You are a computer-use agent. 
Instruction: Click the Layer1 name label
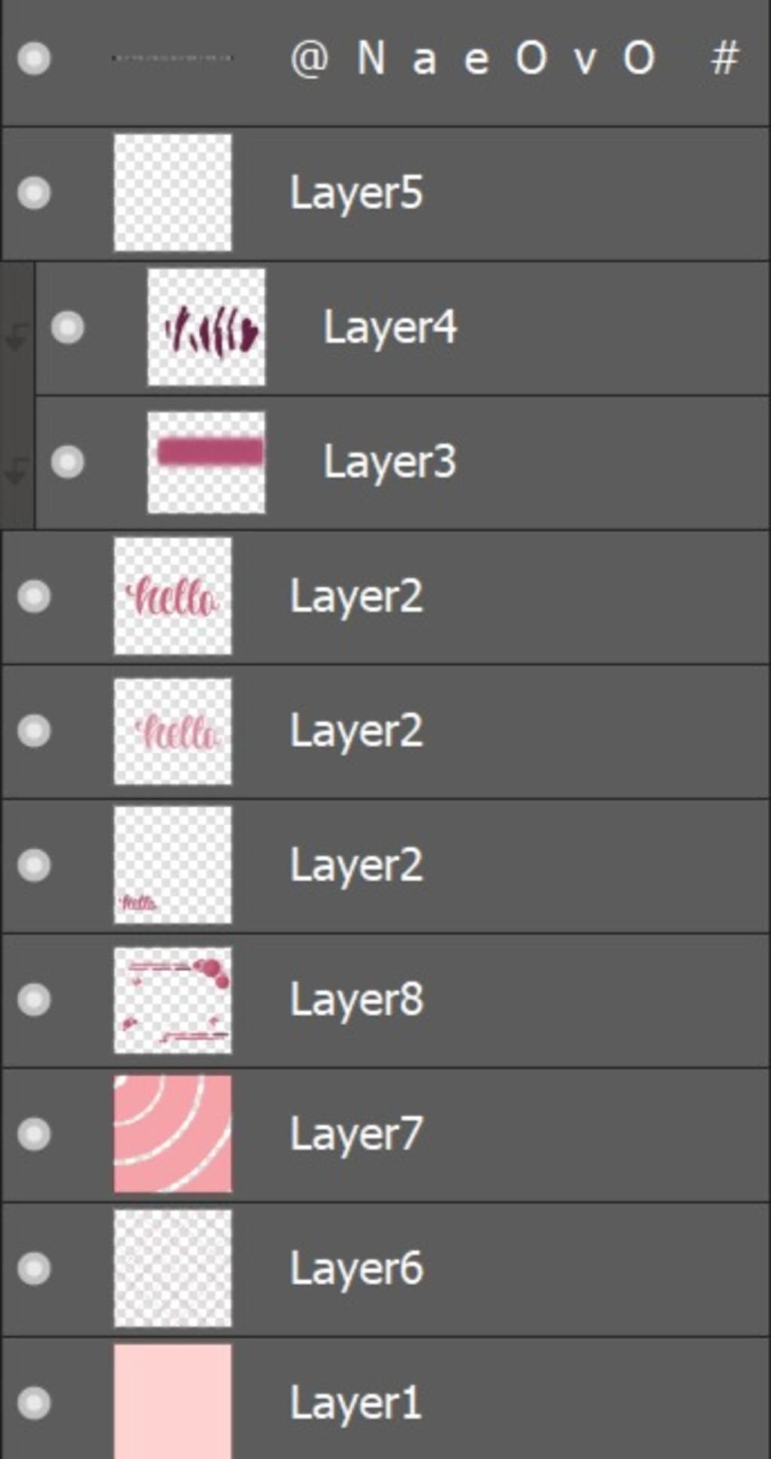(x=355, y=1403)
